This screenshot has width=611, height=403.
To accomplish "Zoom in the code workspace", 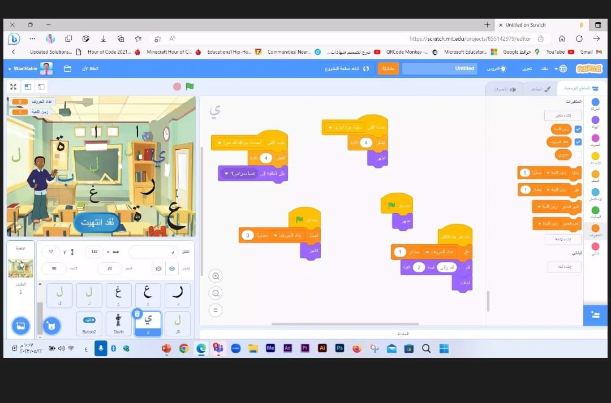I will click(x=216, y=276).
